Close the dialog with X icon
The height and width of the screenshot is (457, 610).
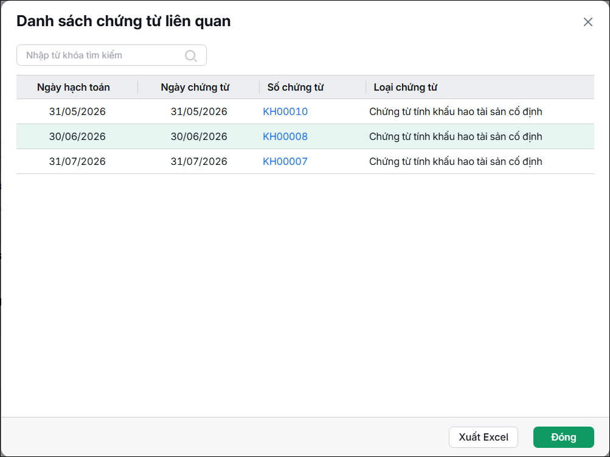[588, 22]
